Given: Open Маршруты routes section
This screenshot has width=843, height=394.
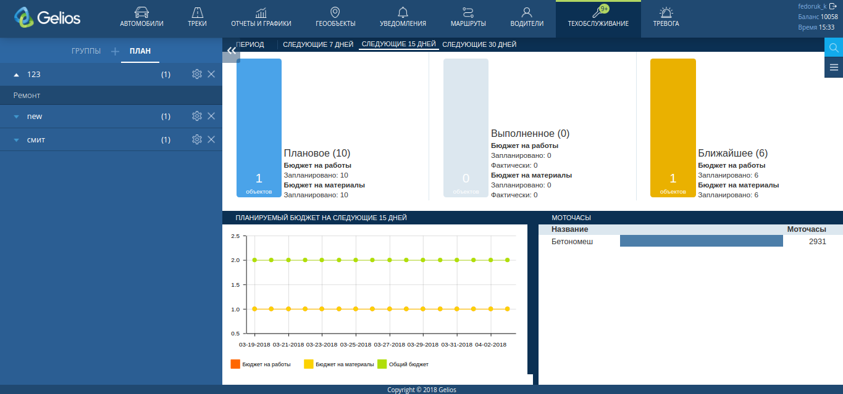Looking at the screenshot, I should pos(468,17).
